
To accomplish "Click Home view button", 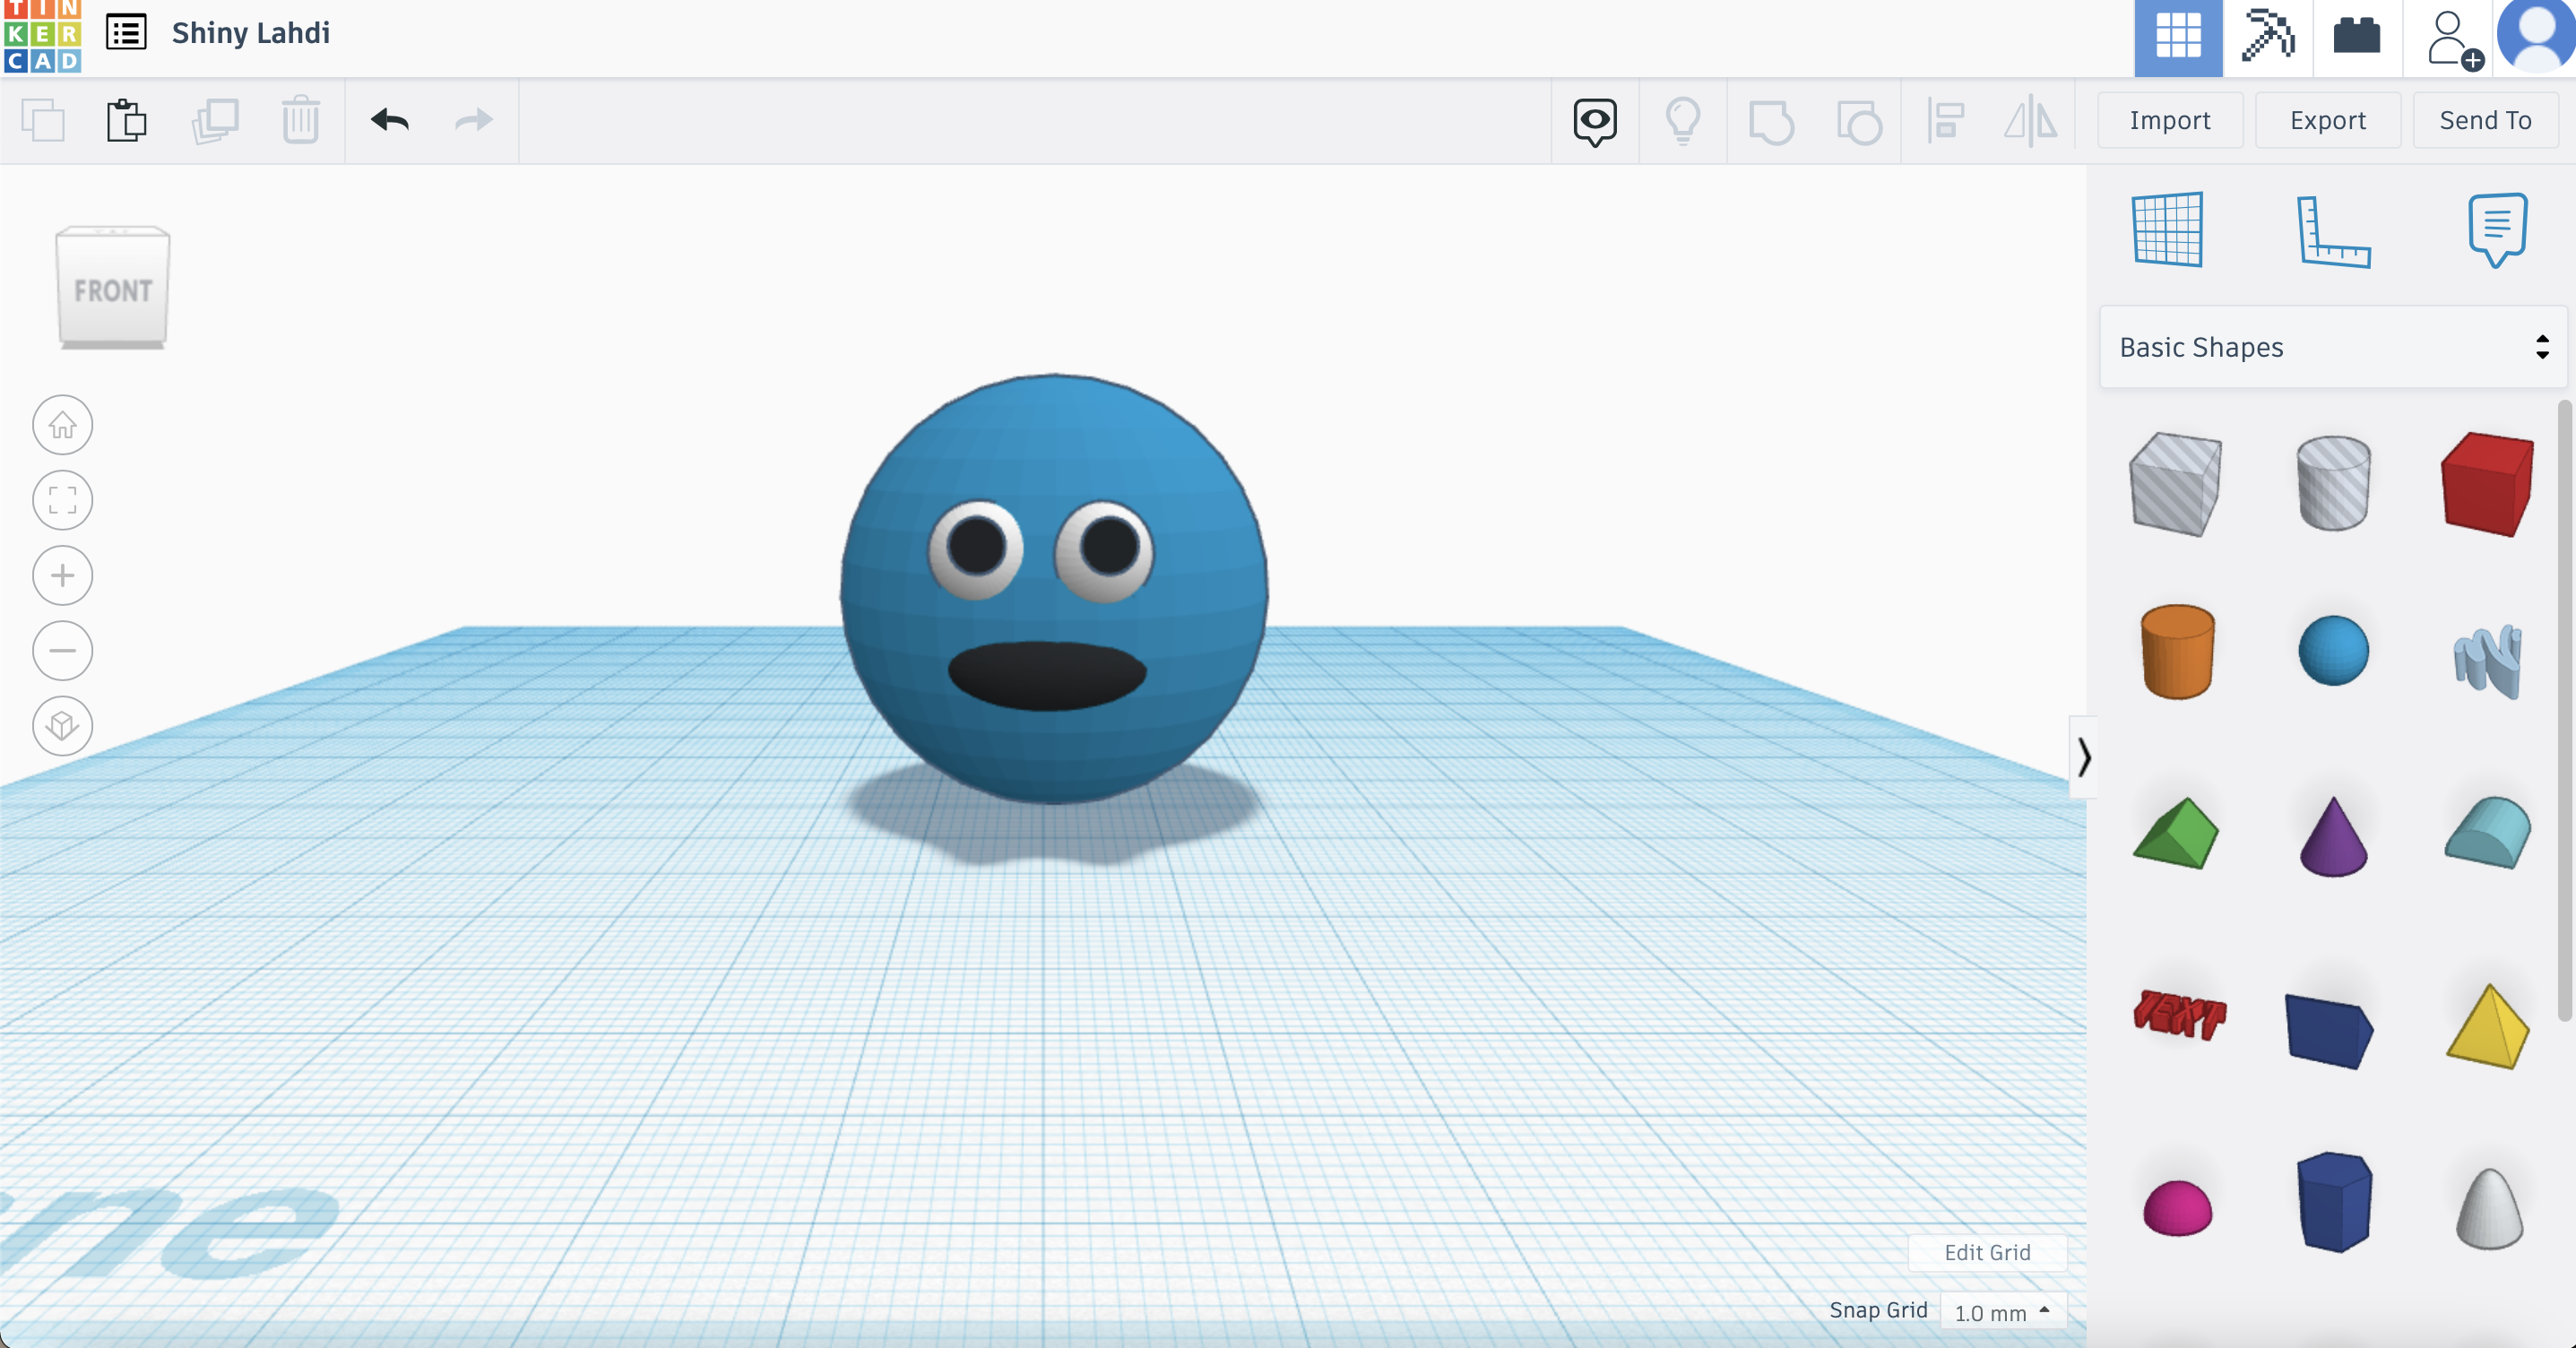I will click(62, 425).
